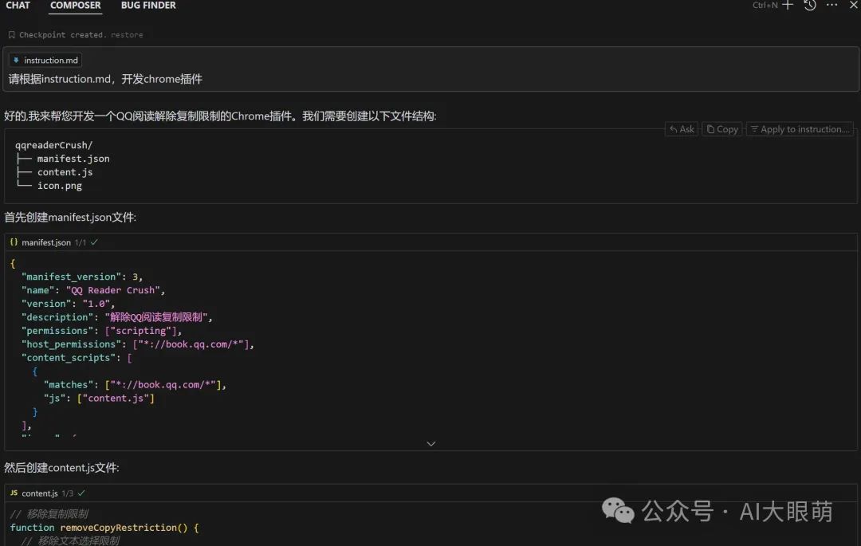The image size is (861, 546).
Task: Expand the manifest.json code block chevron
Action: tap(431, 444)
